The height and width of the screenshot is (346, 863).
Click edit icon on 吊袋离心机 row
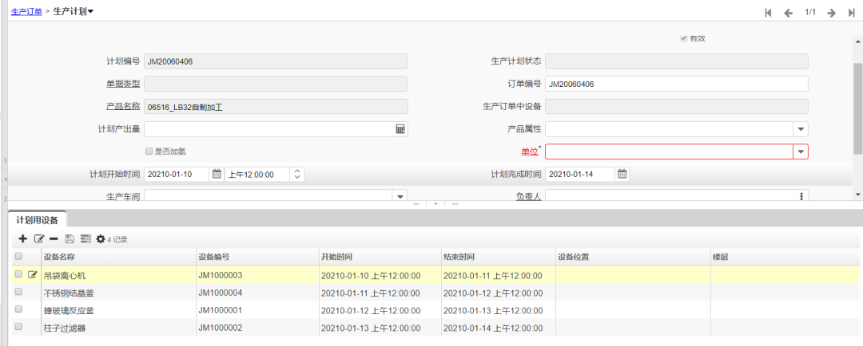[x=33, y=275]
